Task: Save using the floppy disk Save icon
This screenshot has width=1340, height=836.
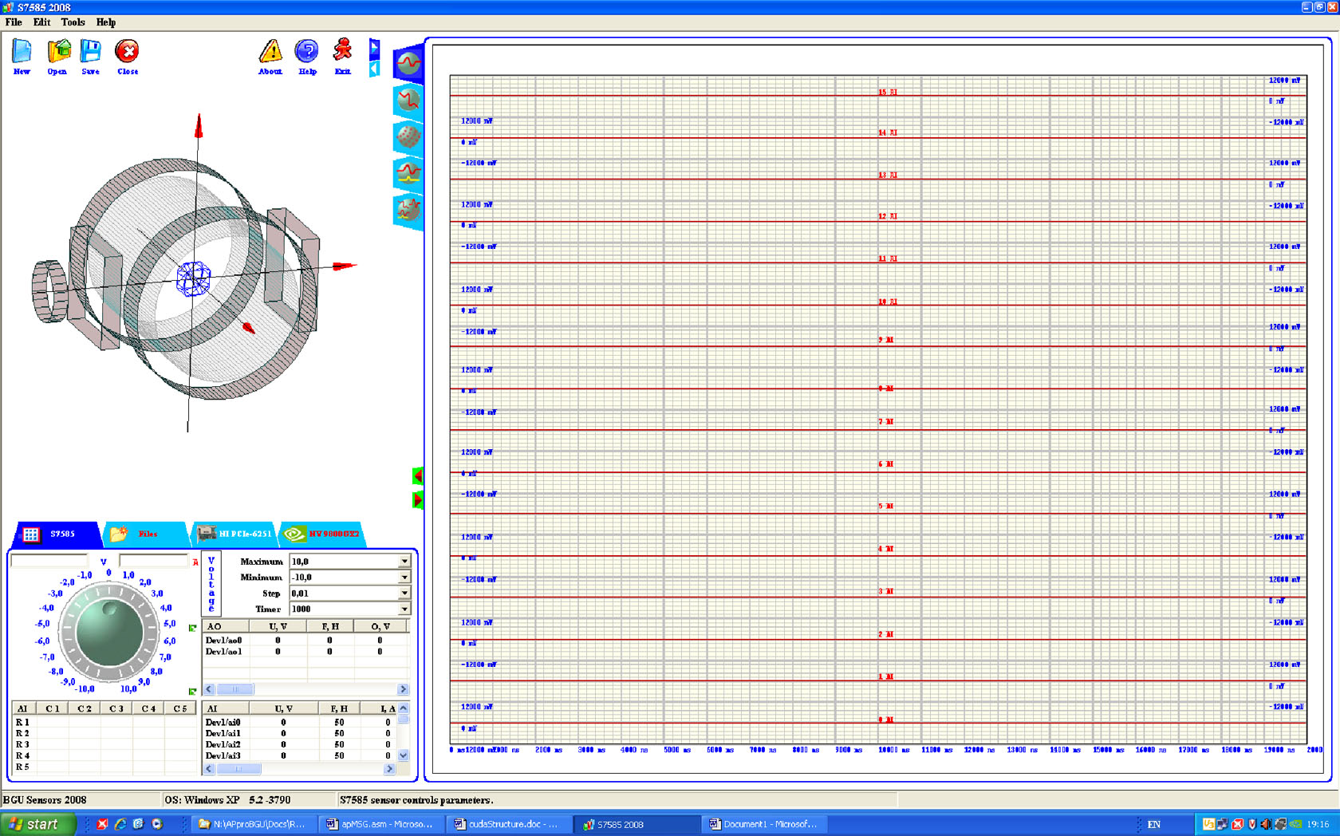Action: point(91,53)
